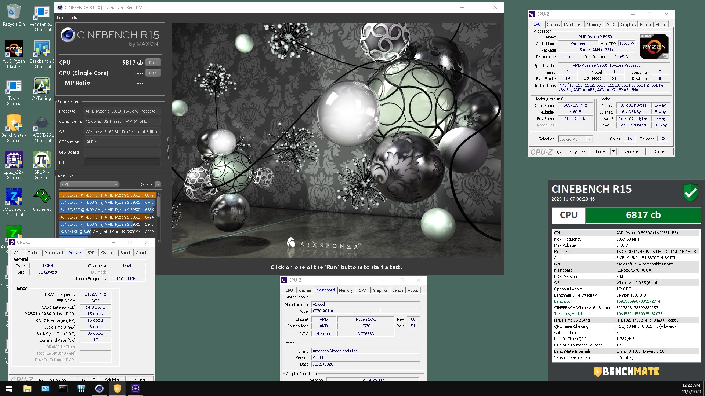
Task: Switch to SPD tab in top-right CPU-Z
Action: [610, 25]
